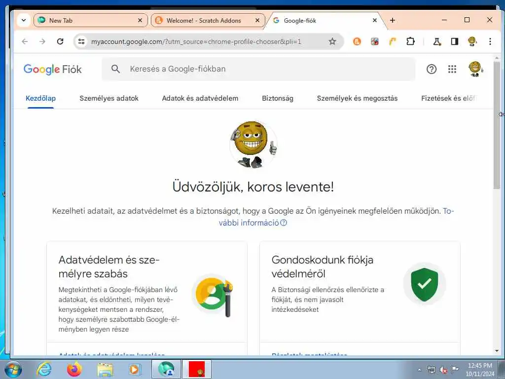505x379 pixels.
Task: Click the privacy personalization illustration icon
Action: [x=213, y=296]
